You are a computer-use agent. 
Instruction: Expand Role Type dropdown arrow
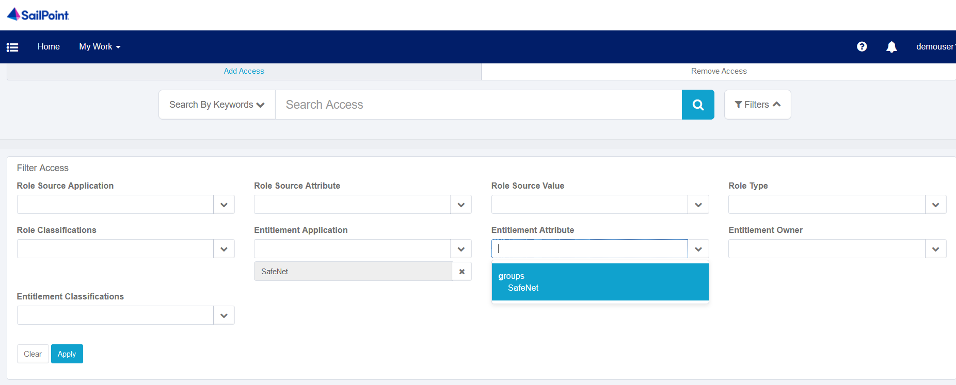pos(935,205)
